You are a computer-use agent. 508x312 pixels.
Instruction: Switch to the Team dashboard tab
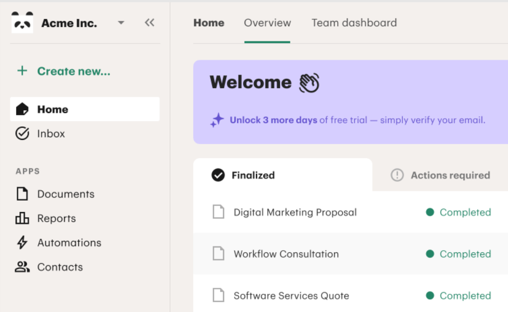(x=354, y=23)
